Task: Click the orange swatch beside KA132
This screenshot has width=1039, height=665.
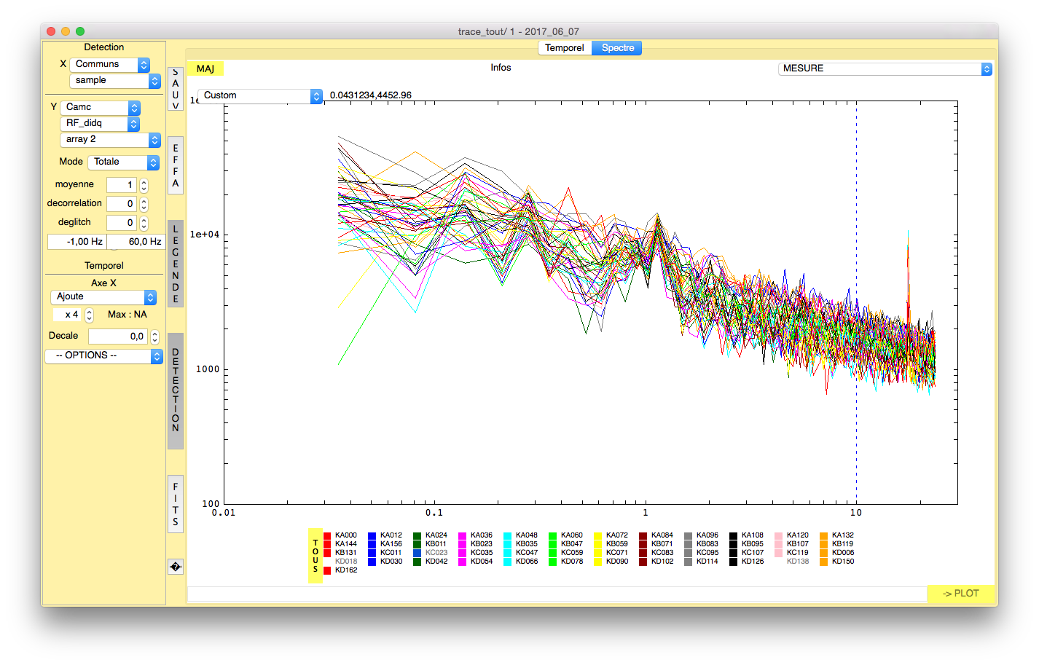Action: tap(824, 535)
